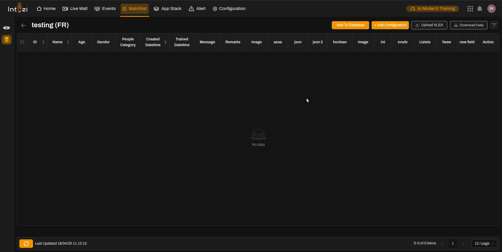Open the eye monitoring icon in the sidebar
Image resolution: width=502 pixels, height=252 pixels.
click(x=7, y=28)
